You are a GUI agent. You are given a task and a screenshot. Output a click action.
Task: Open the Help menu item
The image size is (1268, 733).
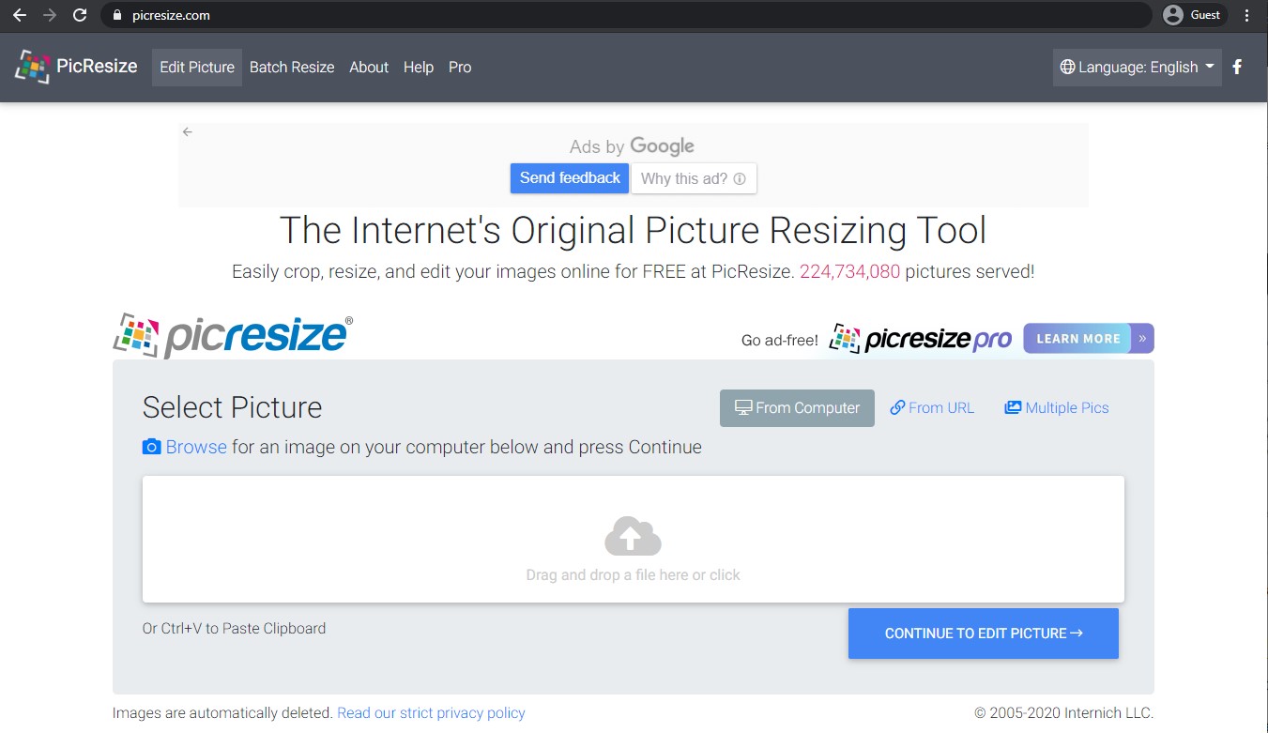(419, 68)
